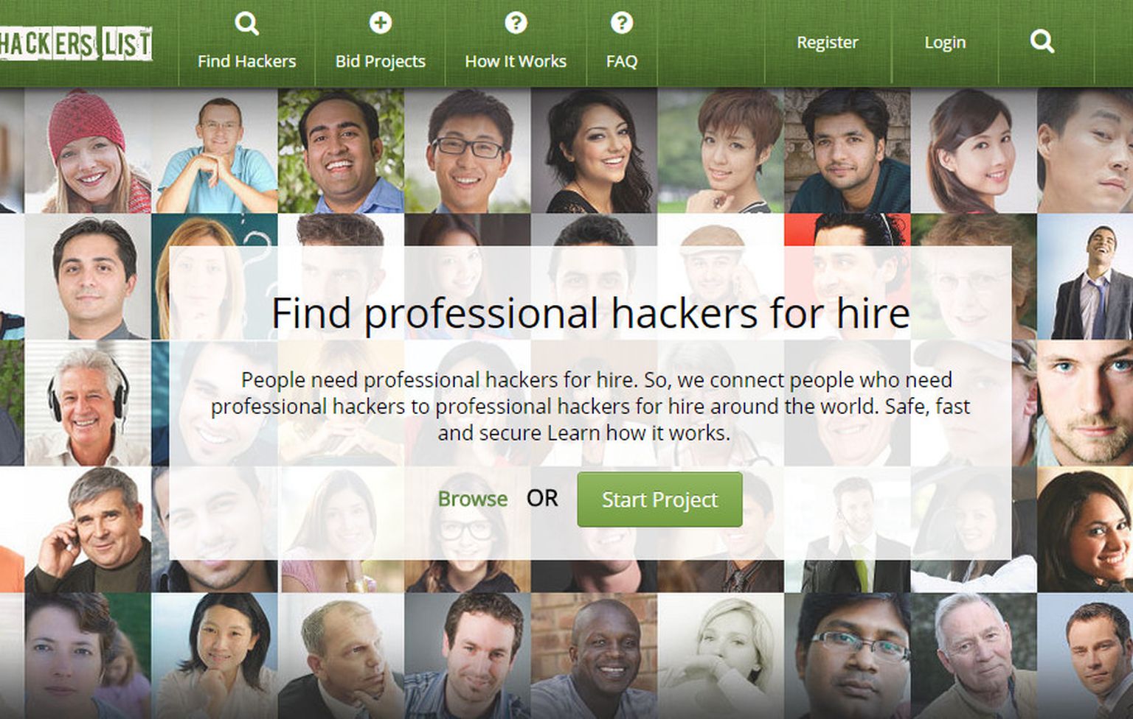The width and height of the screenshot is (1133, 719).
Task: Click the green Start Project button
Action: tap(659, 499)
